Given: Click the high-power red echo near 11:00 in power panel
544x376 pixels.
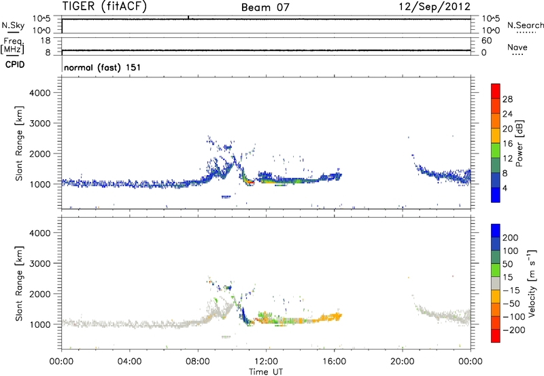Looking at the screenshot, I should click(250, 182).
